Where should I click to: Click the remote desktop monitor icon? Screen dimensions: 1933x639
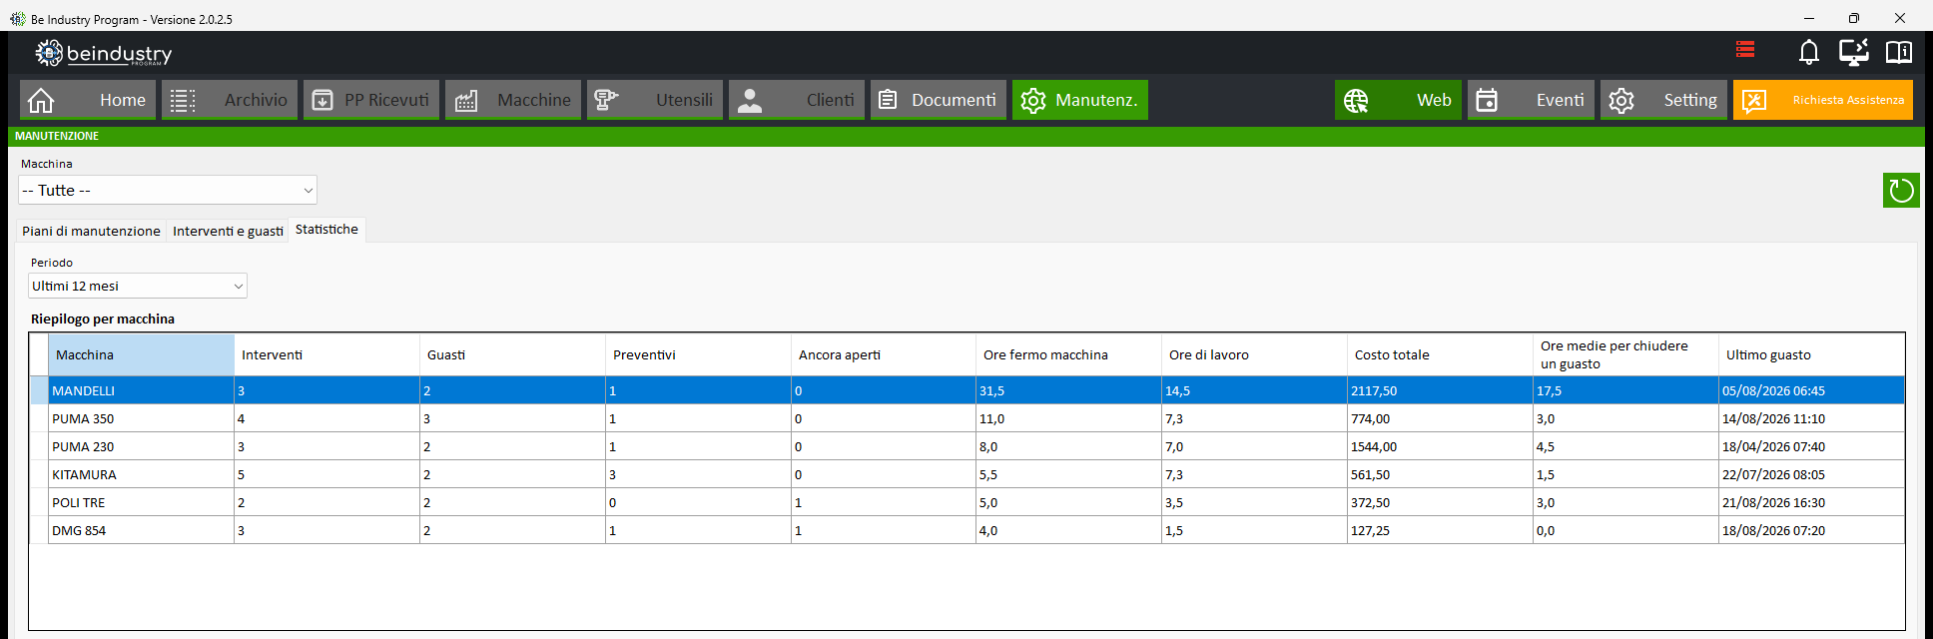coord(1854,52)
